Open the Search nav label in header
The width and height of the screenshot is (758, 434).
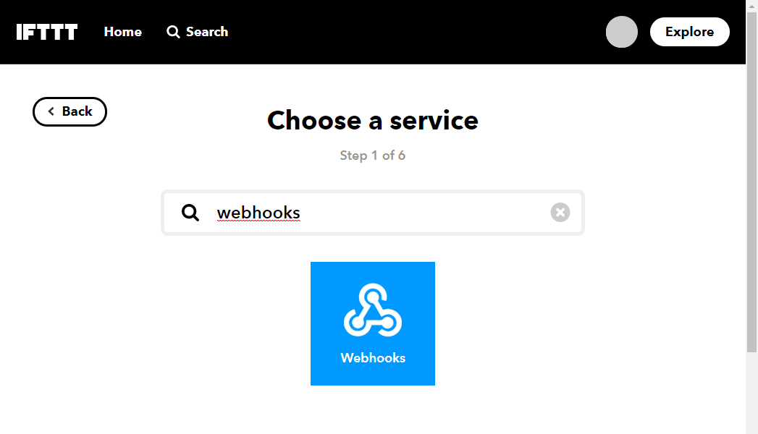tap(207, 32)
